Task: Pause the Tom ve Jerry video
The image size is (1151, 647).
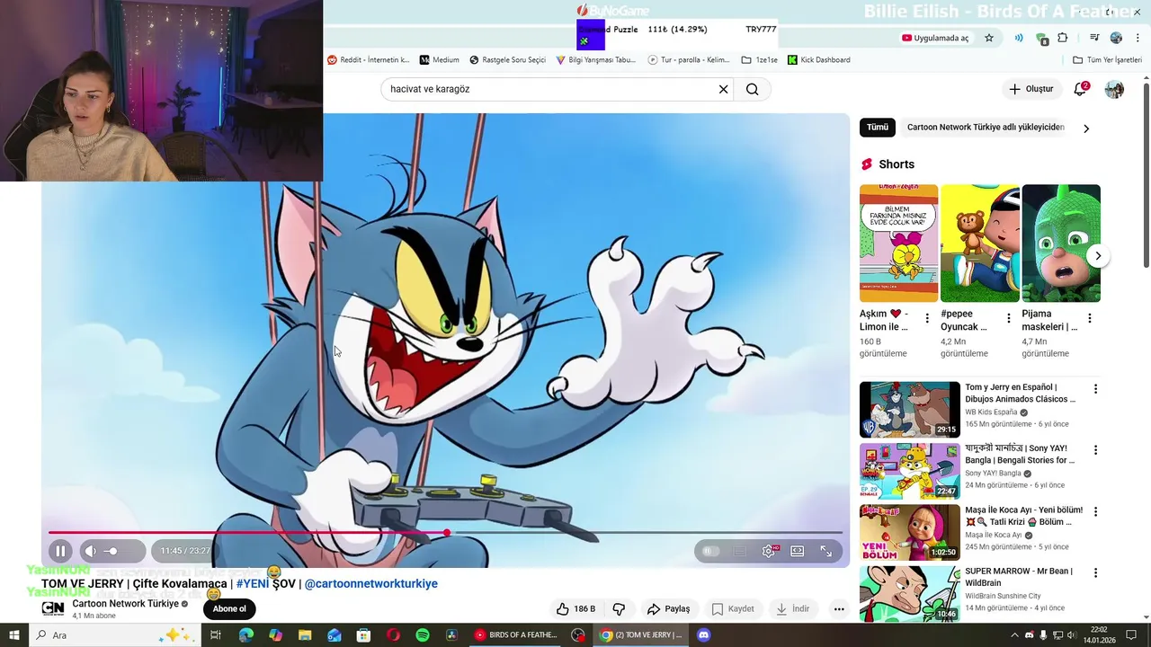Action: (x=60, y=551)
